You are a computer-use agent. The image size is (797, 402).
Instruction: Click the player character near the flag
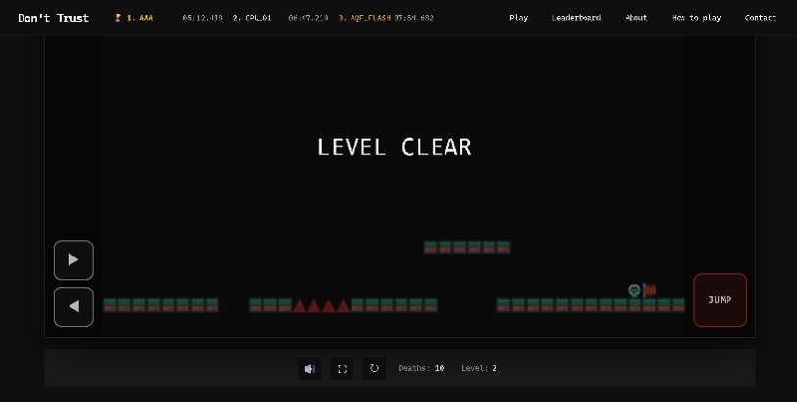(633, 290)
